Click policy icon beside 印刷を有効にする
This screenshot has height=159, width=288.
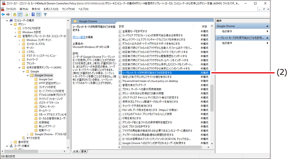click(120, 118)
